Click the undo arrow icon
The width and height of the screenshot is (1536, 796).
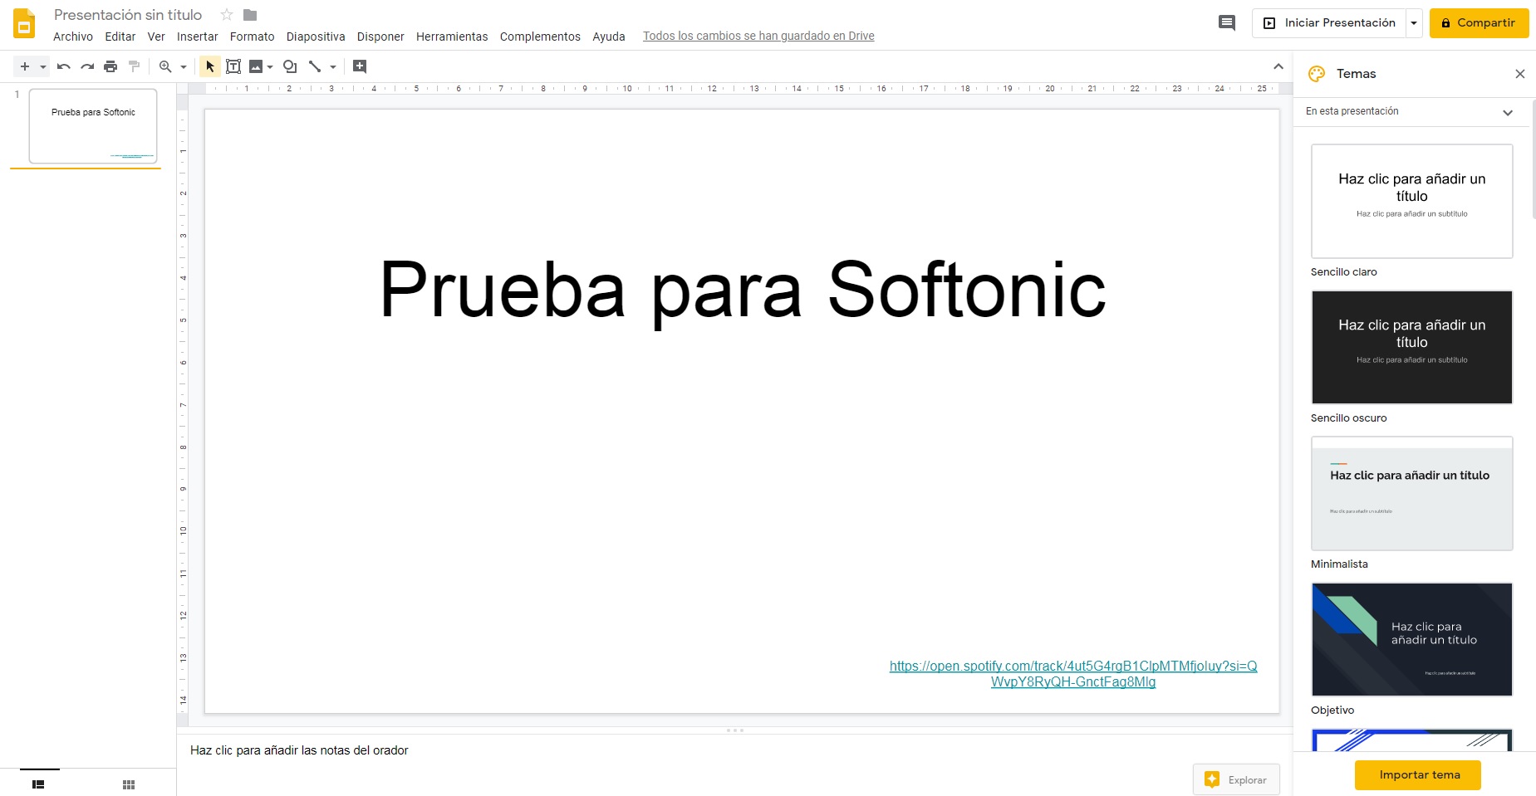tap(64, 66)
